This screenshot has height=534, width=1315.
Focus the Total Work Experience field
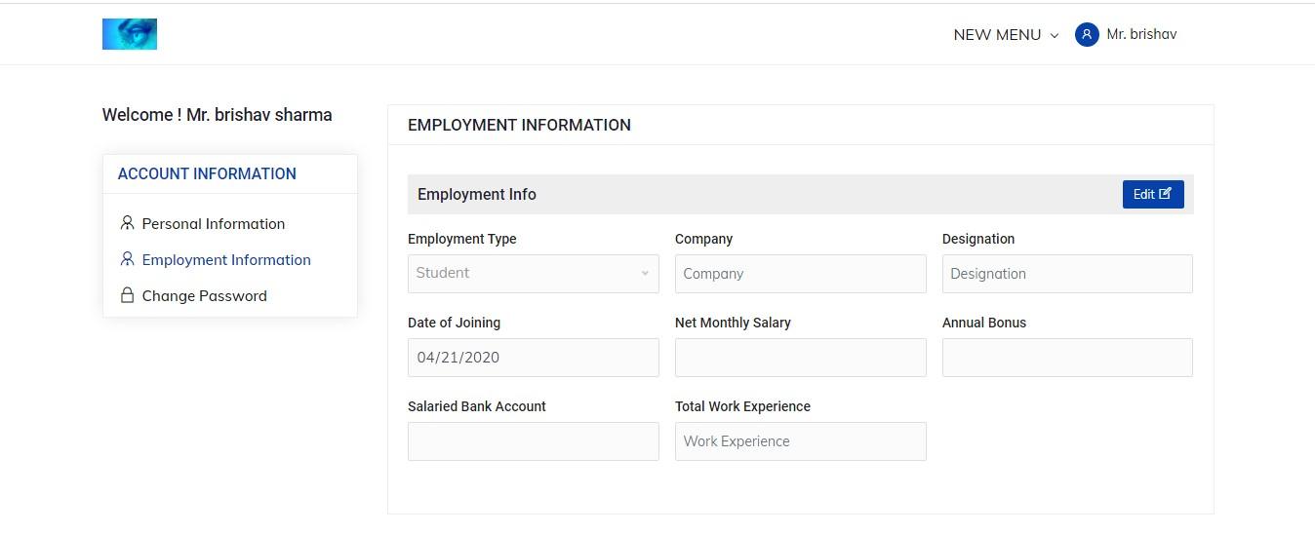click(801, 441)
